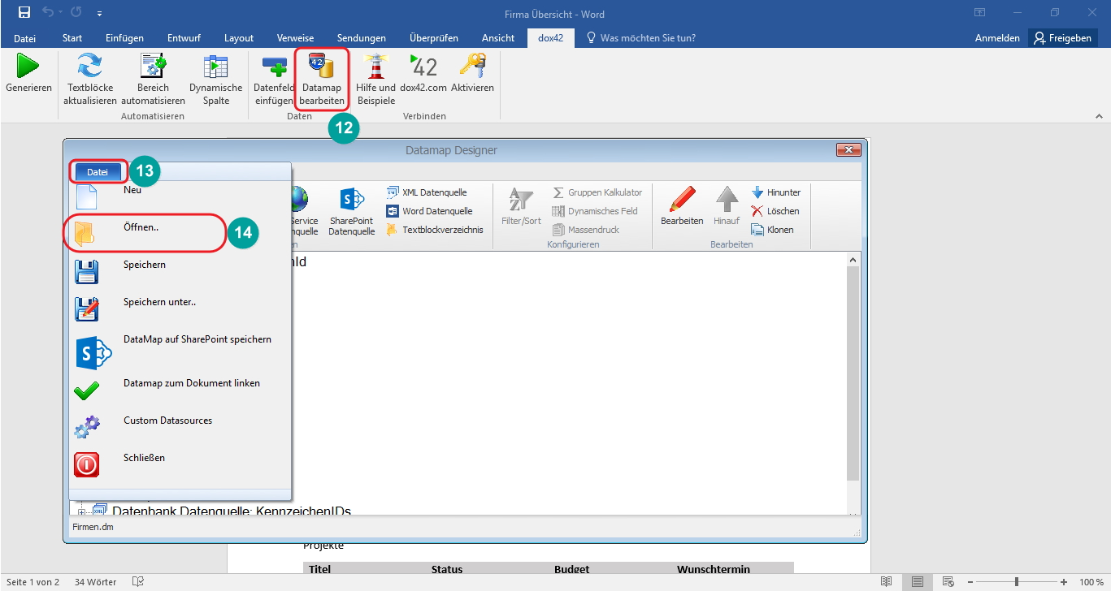1111x591 pixels.
Task: Open Quick Access Toolbar customize arrow
Action: tap(99, 14)
